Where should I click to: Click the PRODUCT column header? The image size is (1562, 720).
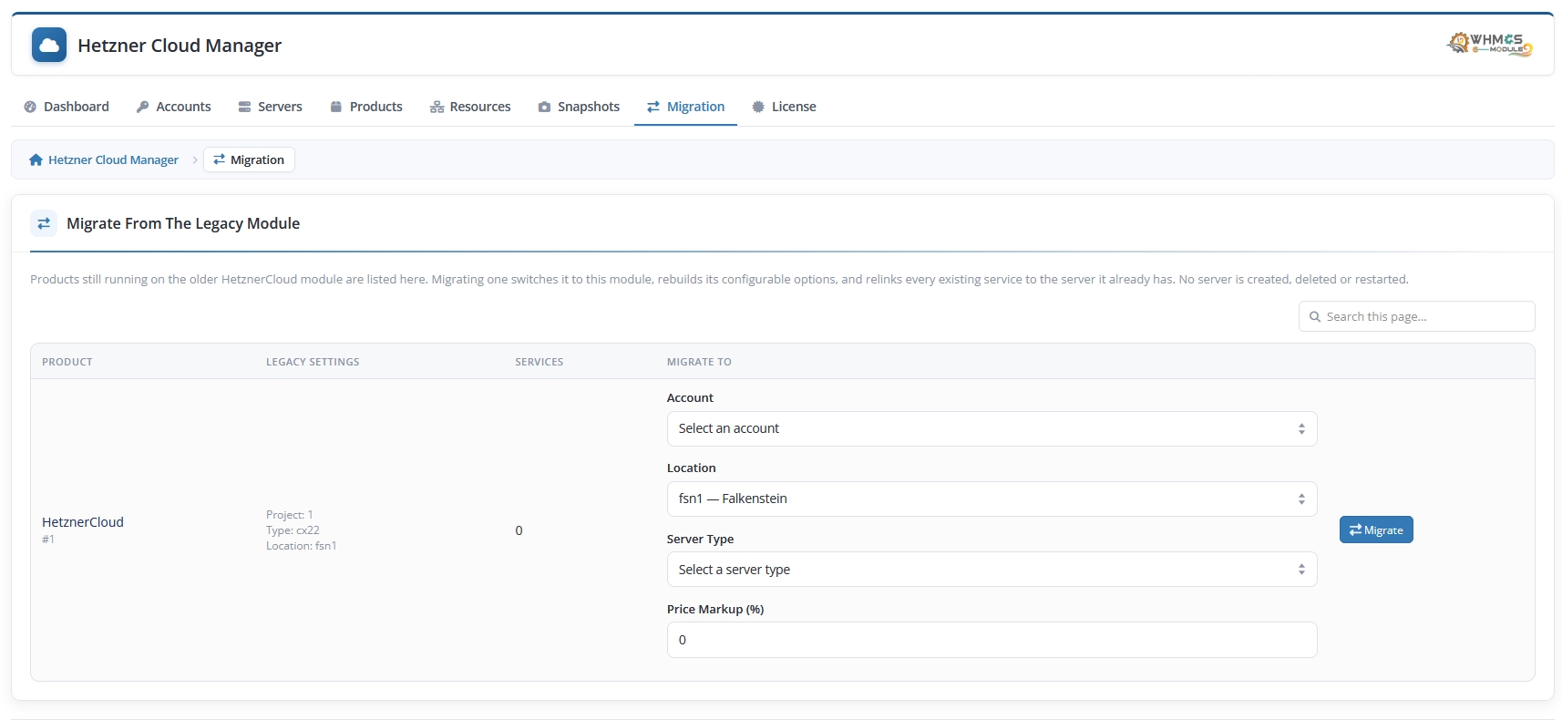coord(67,362)
